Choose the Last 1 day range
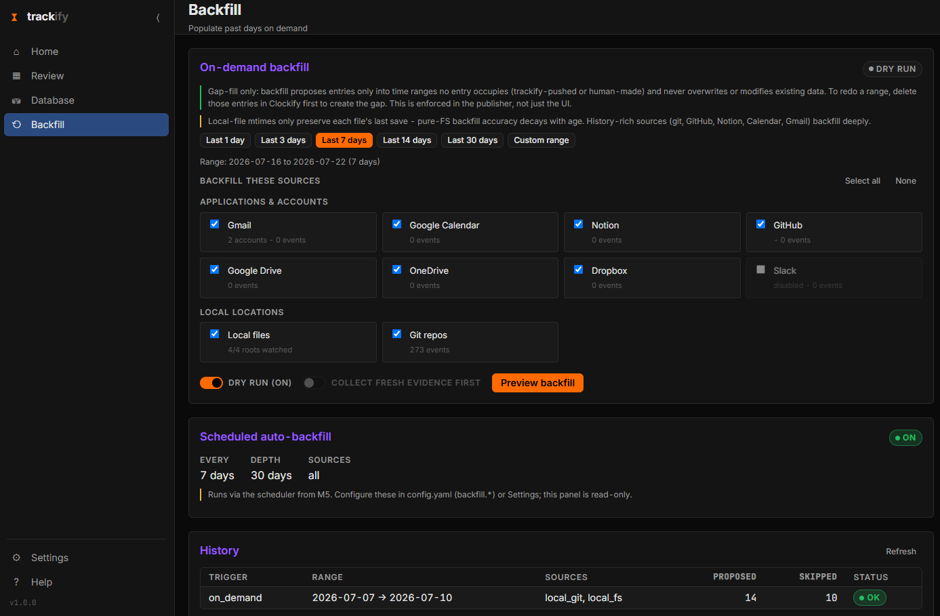Image resolution: width=940 pixels, height=616 pixels. [x=225, y=140]
